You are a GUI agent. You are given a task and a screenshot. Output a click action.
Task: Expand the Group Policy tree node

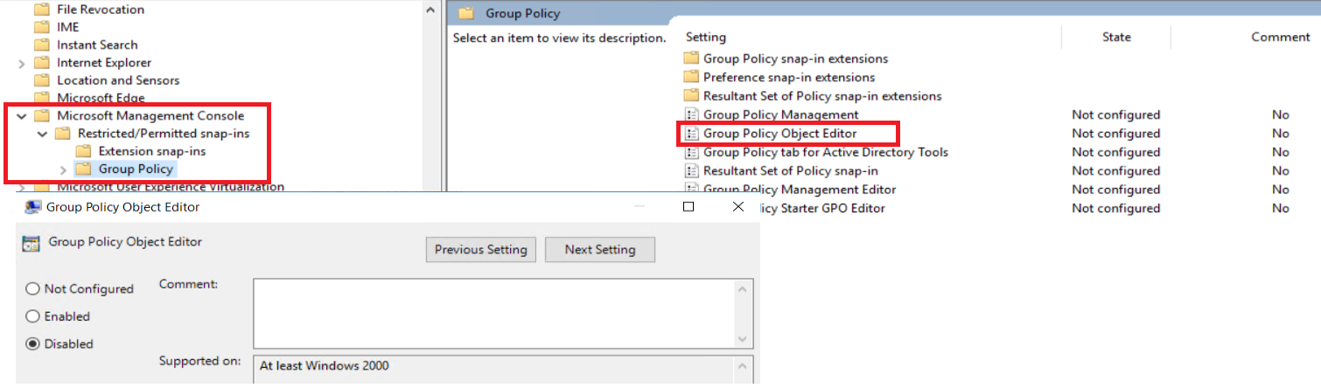coord(62,170)
